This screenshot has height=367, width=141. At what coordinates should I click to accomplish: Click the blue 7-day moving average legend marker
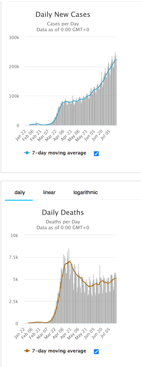(27, 153)
